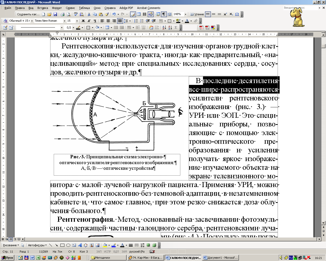Open the line spacing dropdown arrow
Viewport: 326px width, 261px height.
click(130, 21)
